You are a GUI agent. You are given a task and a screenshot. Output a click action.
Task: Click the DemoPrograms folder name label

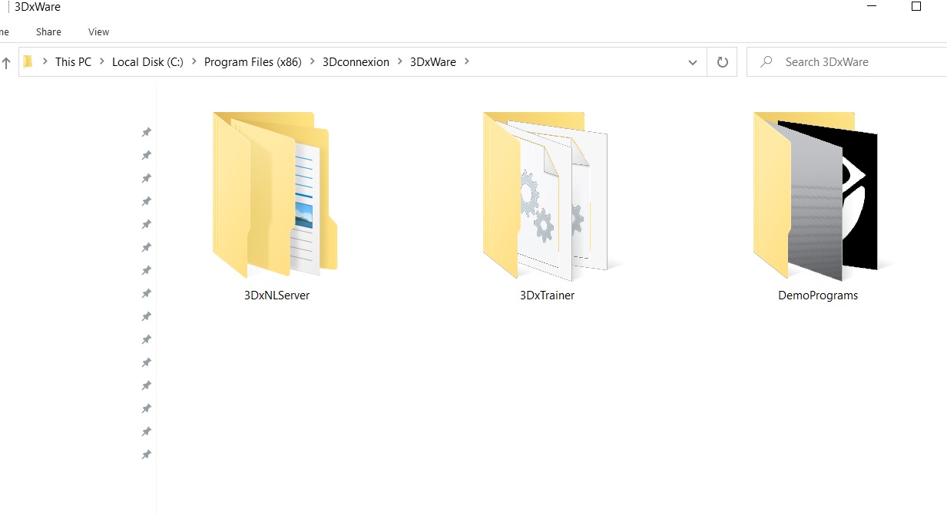818,295
